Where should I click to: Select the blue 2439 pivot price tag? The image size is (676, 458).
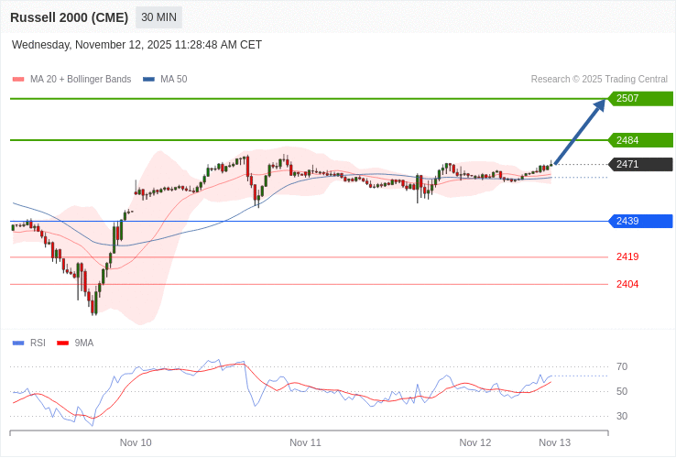[640, 221]
